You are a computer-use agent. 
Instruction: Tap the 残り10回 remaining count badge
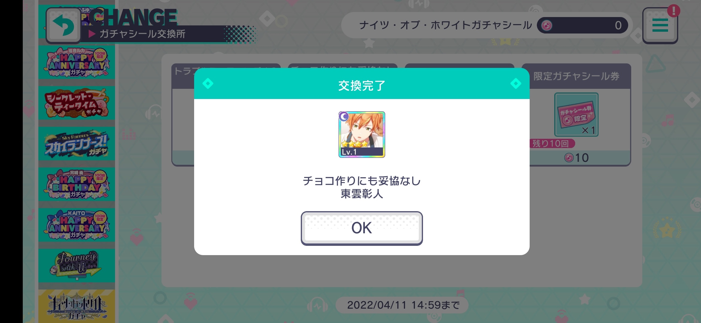point(551,144)
